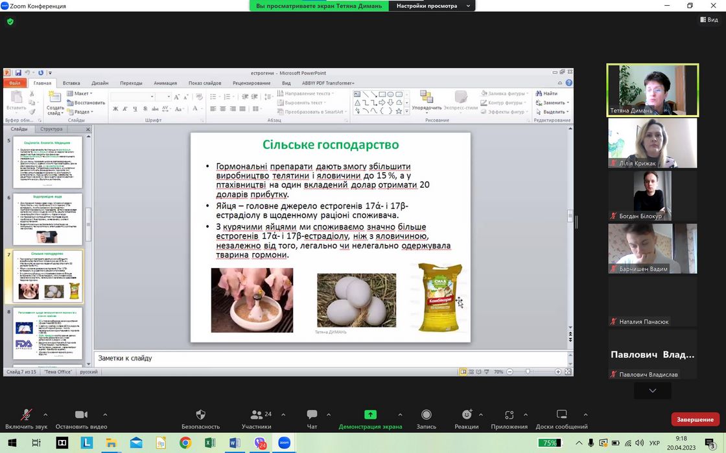
Task: Open the Whiteboards icon
Action: click(561, 415)
